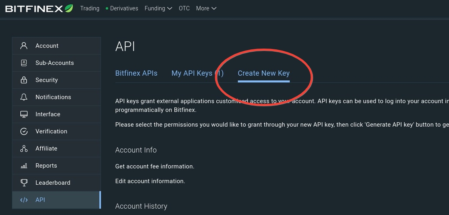The image size is (449, 215).
Task: Switch to the My API Keys tab
Action: coord(197,73)
